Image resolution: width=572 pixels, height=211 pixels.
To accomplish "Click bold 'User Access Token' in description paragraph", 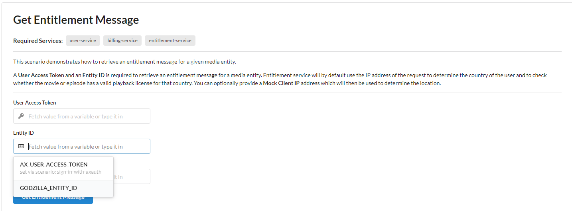I will pos(41,75).
